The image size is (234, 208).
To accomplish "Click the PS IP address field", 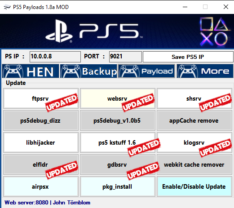I will [55, 57].
